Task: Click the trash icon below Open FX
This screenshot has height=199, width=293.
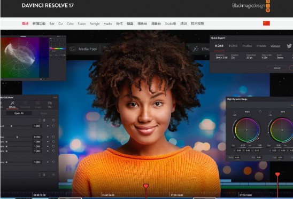Action: 44,120
